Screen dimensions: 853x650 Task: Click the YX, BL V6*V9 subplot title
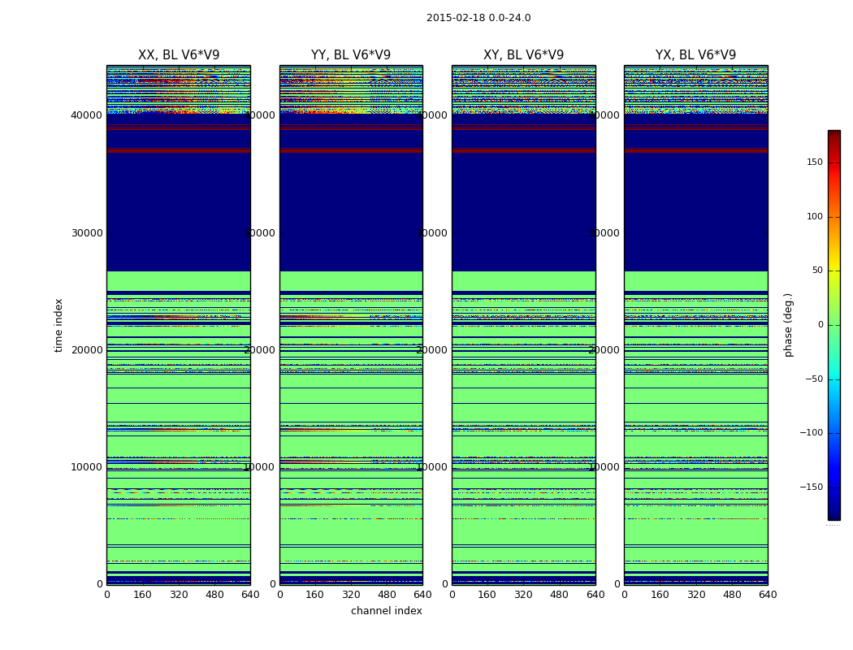[695, 55]
